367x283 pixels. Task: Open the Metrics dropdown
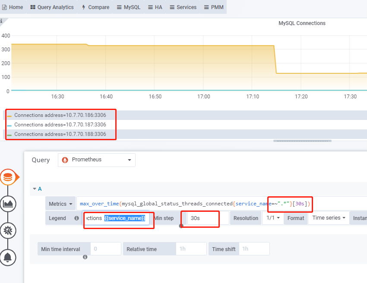[x=60, y=204]
